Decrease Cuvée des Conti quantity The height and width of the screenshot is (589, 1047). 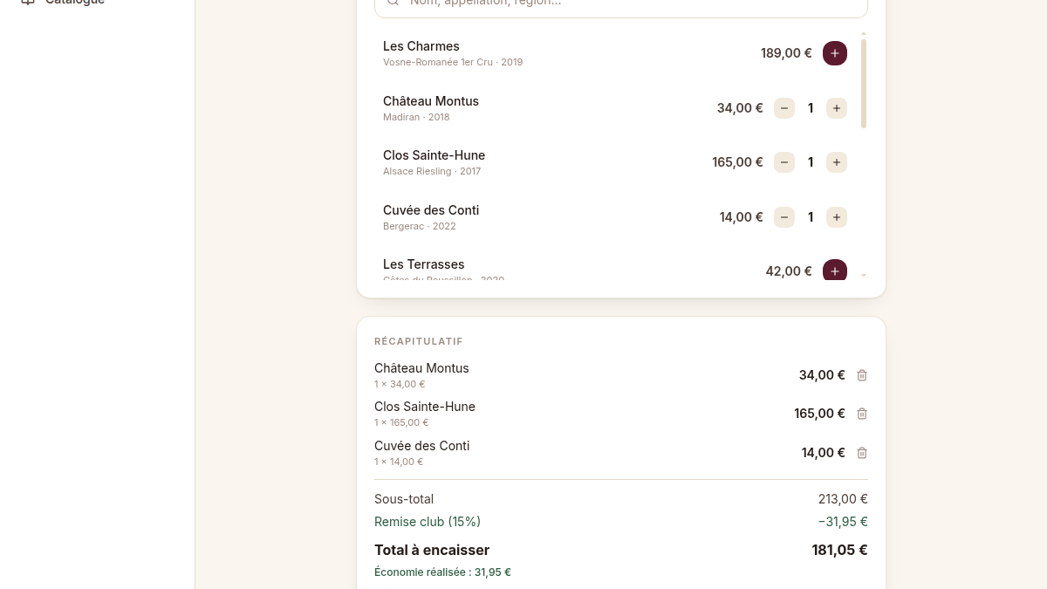click(x=784, y=217)
